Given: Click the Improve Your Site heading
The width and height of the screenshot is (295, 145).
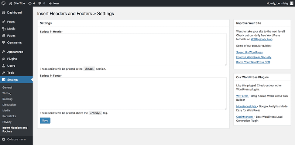Looking at the screenshot, I should pyautogui.click(x=248, y=23).
